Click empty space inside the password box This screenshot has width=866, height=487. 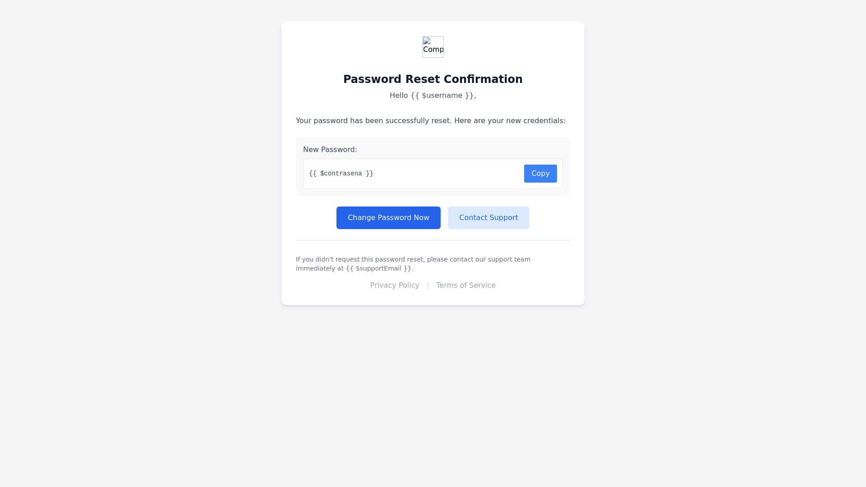coord(447,174)
